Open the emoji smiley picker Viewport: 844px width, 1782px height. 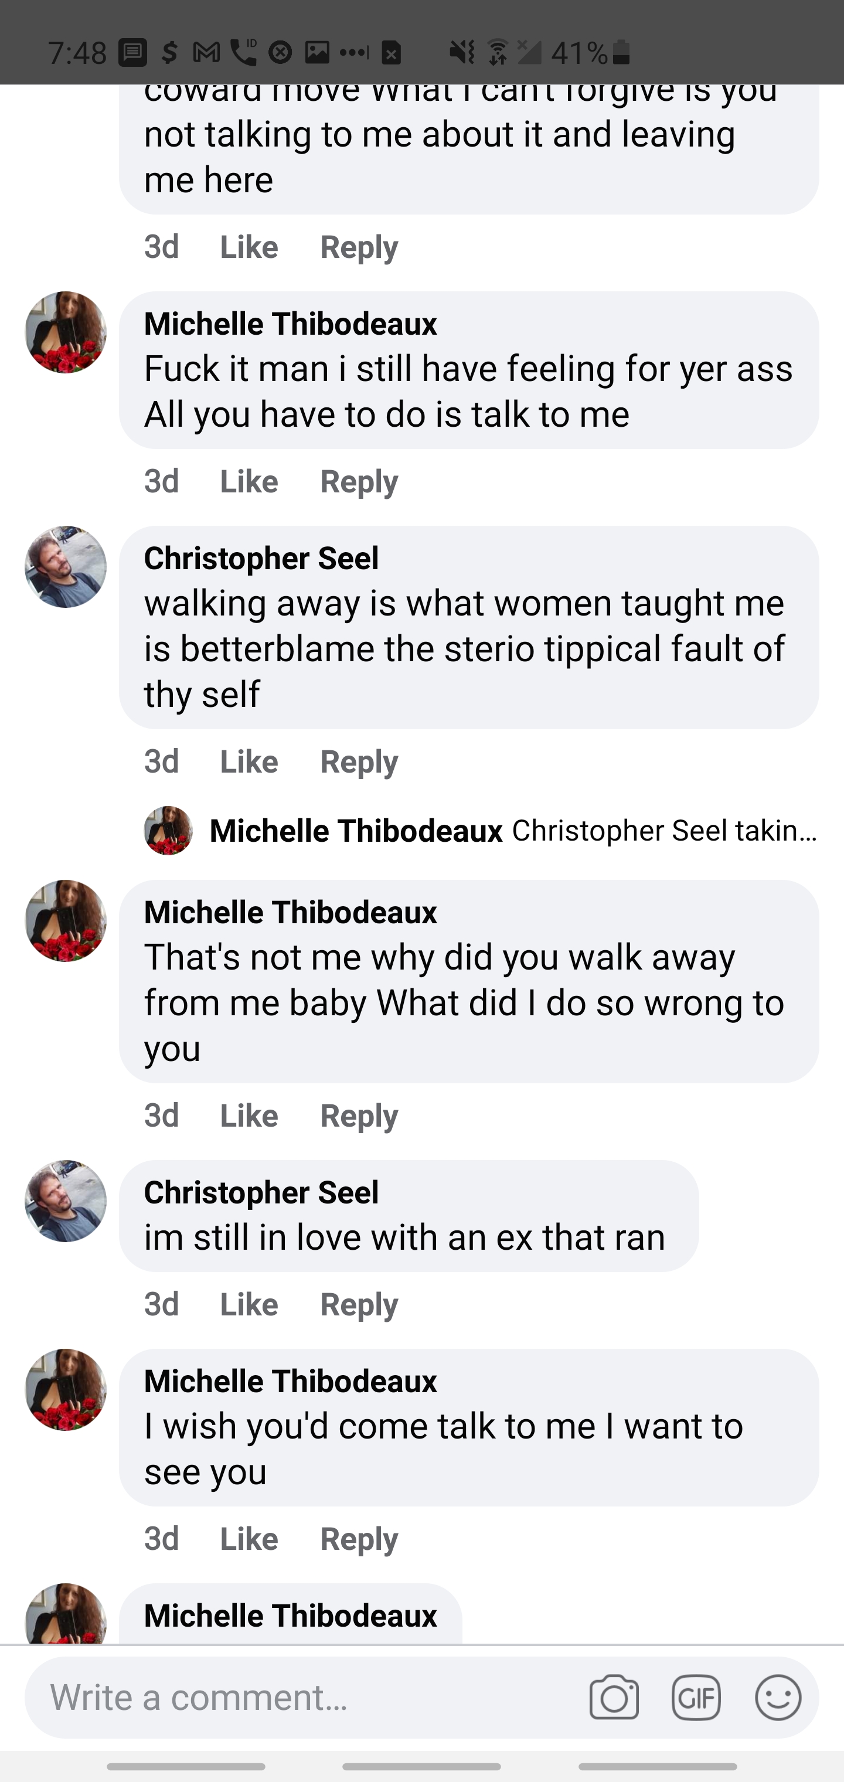[x=778, y=1697]
